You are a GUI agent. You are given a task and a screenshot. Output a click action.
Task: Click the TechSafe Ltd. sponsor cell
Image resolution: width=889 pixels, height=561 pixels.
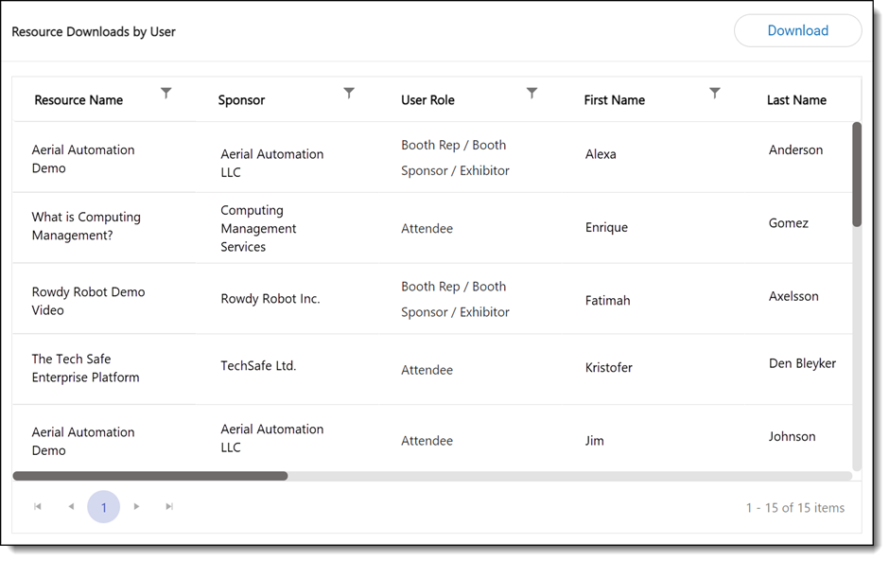(258, 366)
